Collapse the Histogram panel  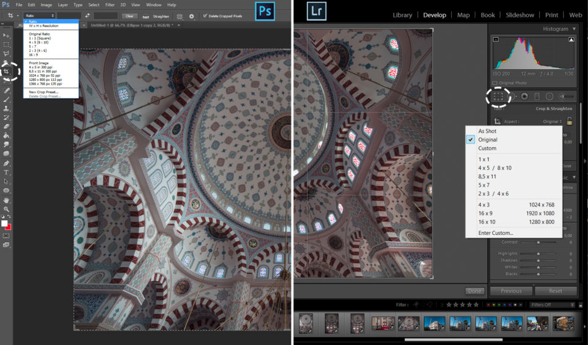573,29
